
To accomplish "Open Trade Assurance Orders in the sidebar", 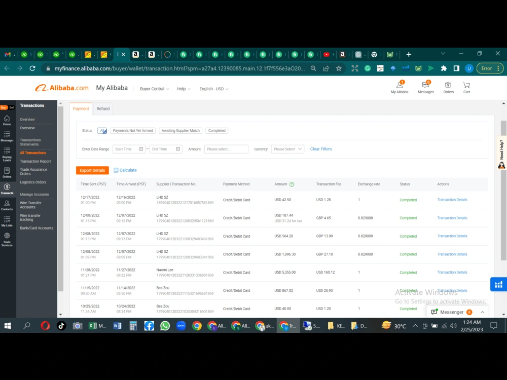I will pos(33,172).
